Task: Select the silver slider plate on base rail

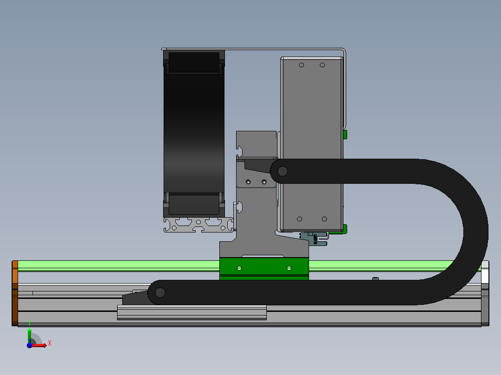Action: point(191,312)
